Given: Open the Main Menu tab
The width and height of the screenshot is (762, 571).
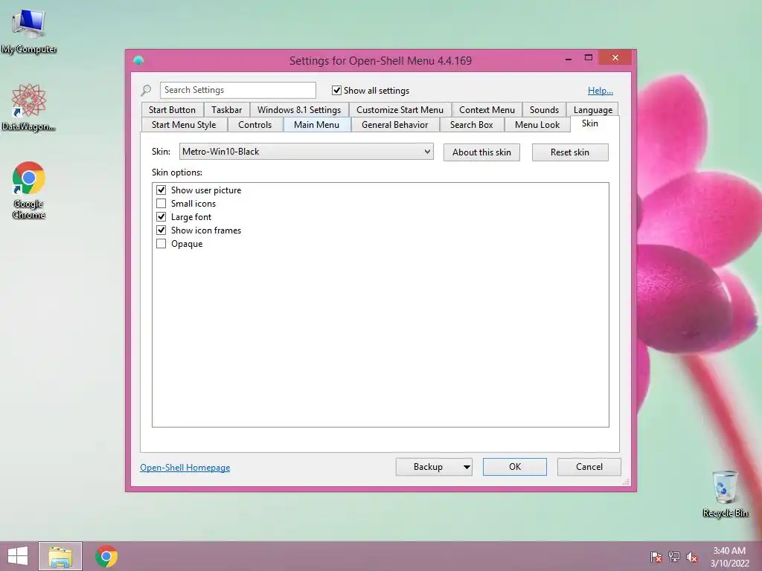Looking at the screenshot, I should (316, 125).
